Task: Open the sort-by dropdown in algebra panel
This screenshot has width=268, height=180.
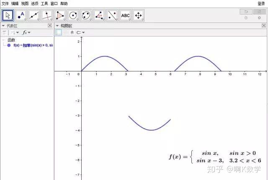Action: point(15,33)
